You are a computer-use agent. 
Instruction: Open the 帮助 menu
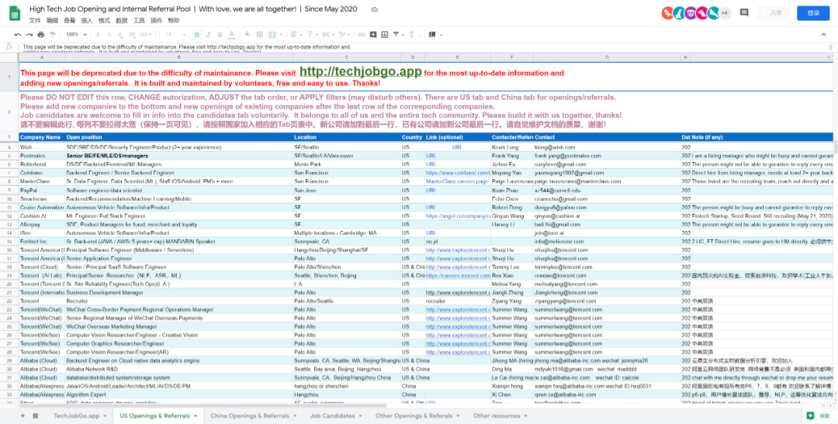click(174, 20)
